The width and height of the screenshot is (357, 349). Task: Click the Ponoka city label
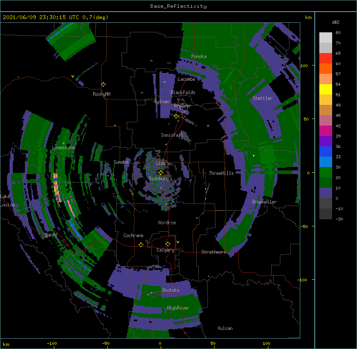pos(199,56)
